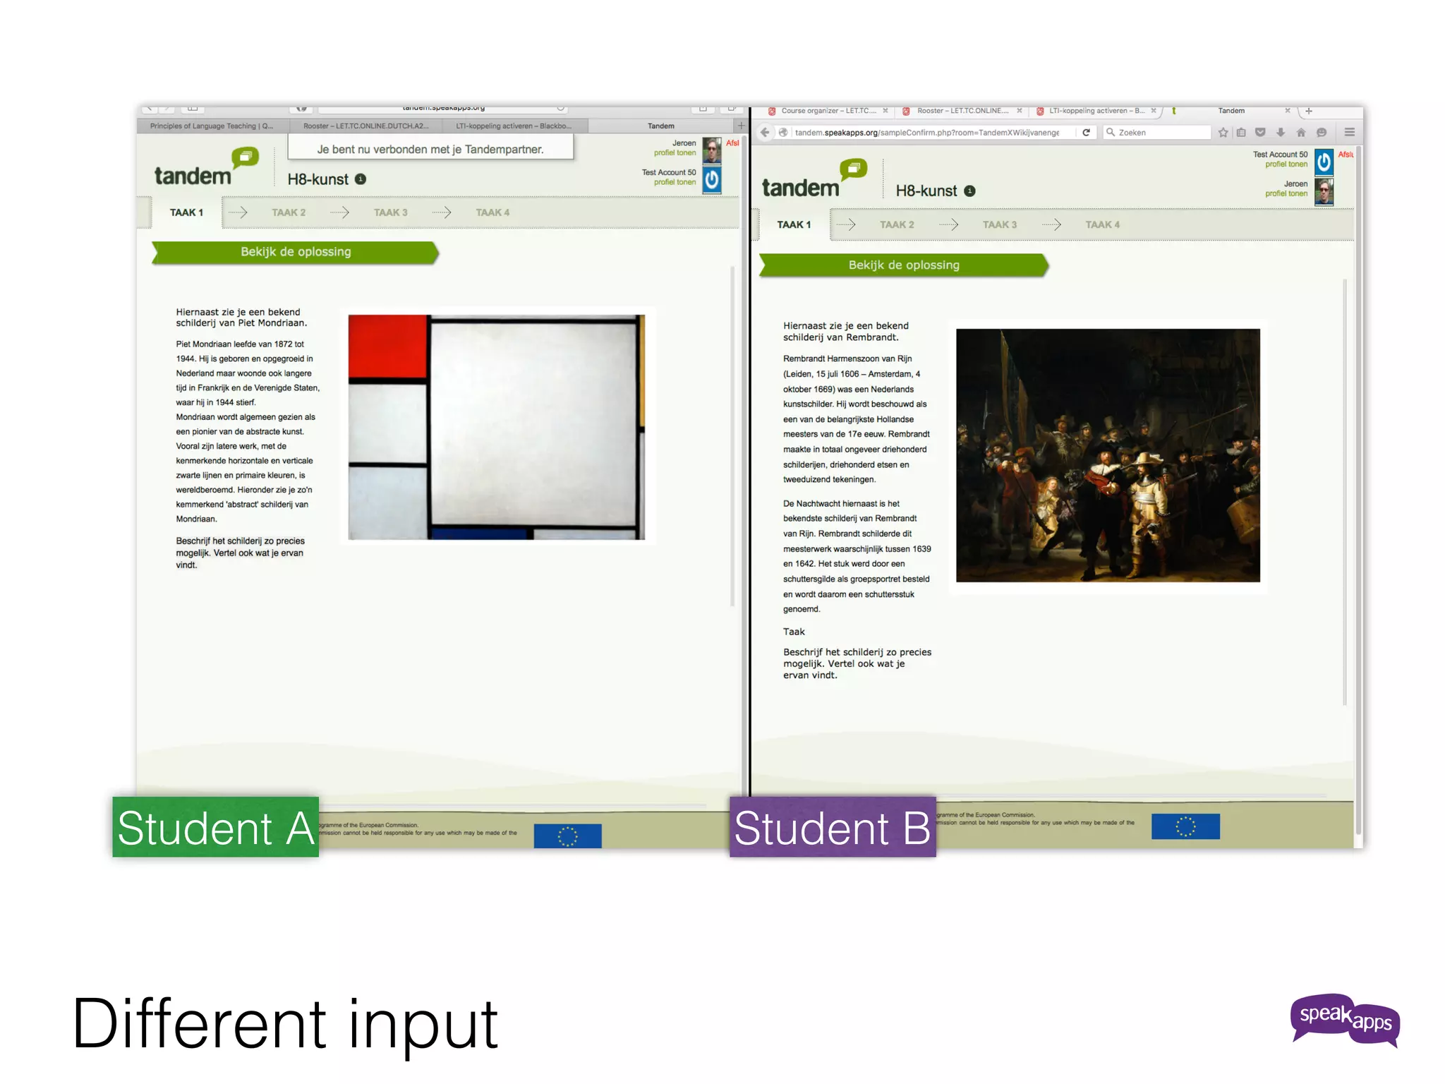Switch to Rooster tab in Firefox window
The height and width of the screenshot is (1084, 1445).
(x=962, y=111)
